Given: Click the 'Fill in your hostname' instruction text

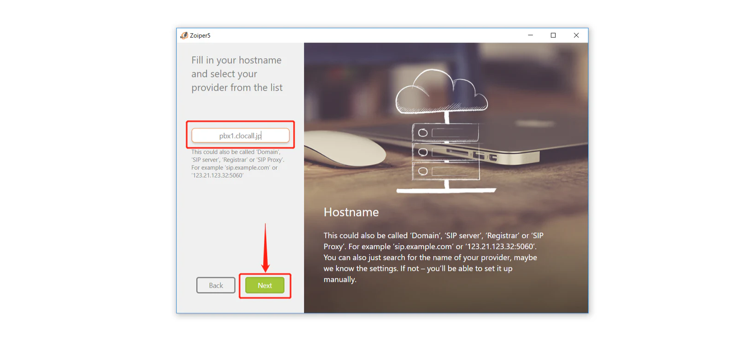Looking at the screenshot, I should point(237,74).
